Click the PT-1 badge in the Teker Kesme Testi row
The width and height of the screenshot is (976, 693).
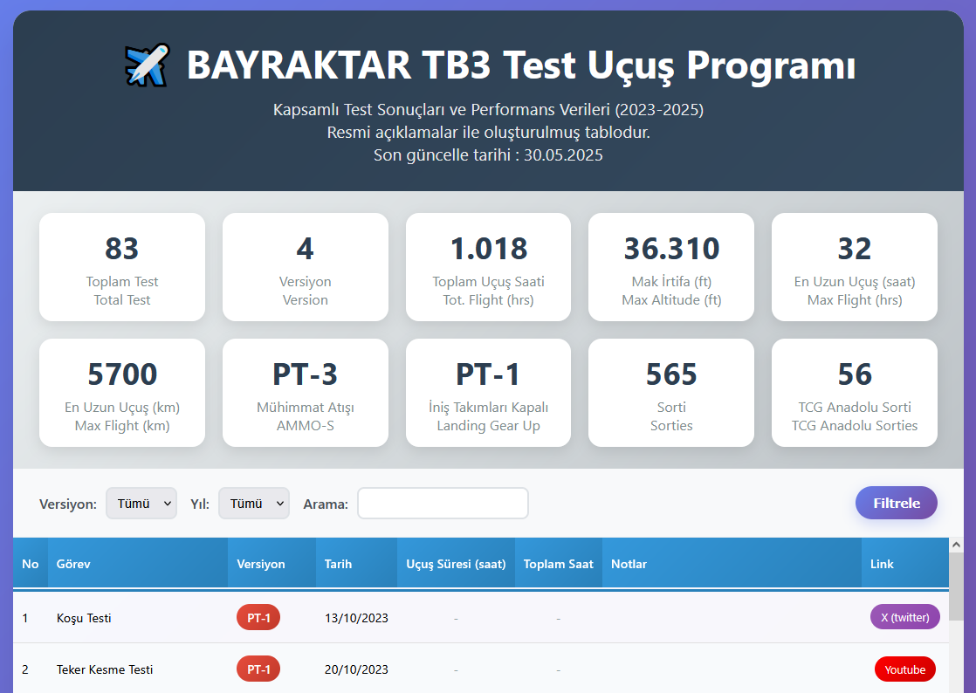click(x=258, y=669)
